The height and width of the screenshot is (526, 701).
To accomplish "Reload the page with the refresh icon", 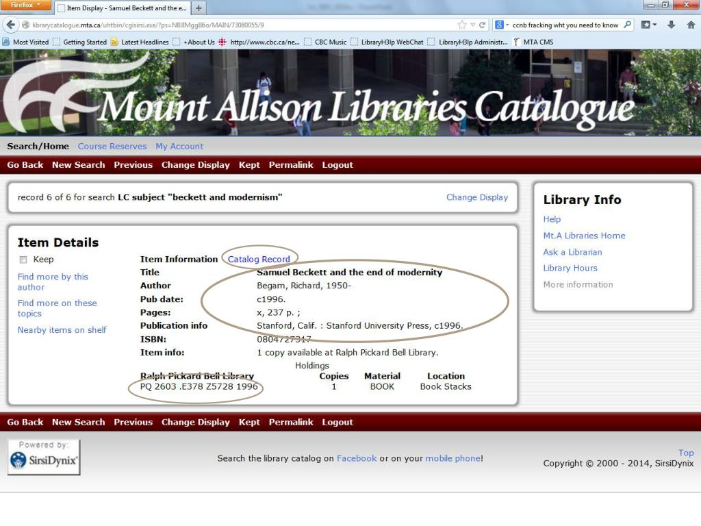I will click(482, 25).
